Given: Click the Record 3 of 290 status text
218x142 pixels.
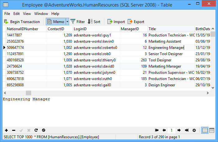Looking at the screenshot, I should coord(159,137).
